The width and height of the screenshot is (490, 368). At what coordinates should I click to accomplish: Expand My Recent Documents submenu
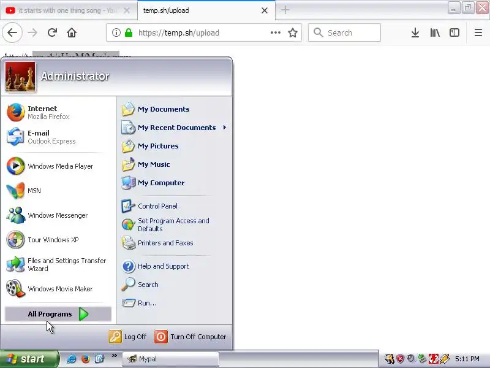[x=175, y=128]
